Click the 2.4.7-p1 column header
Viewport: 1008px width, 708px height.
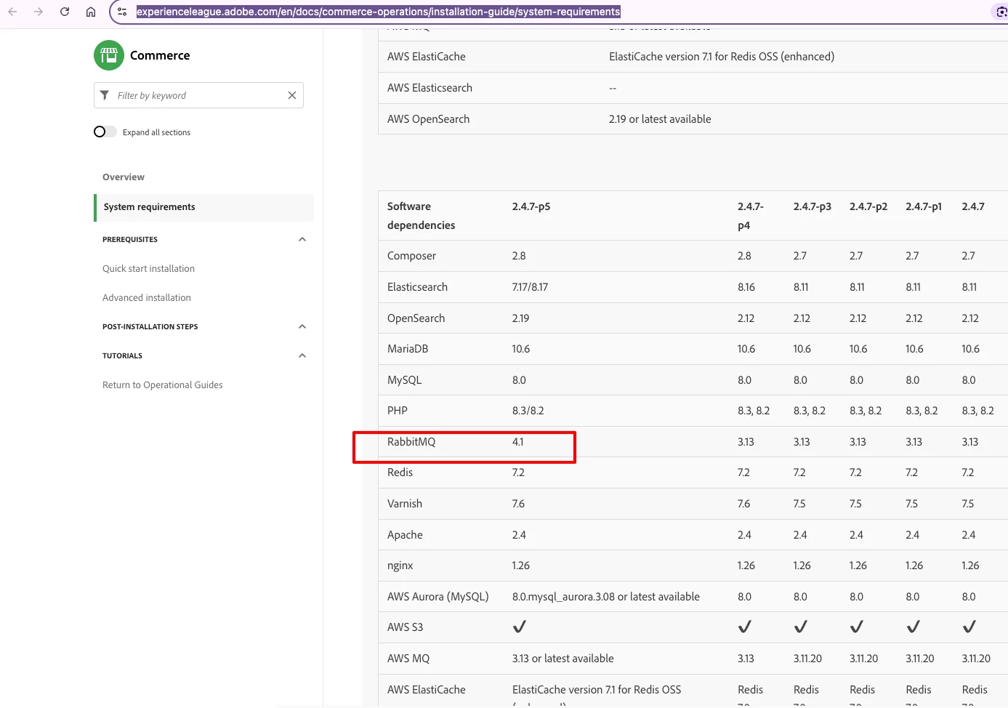[x=924, y=206]
